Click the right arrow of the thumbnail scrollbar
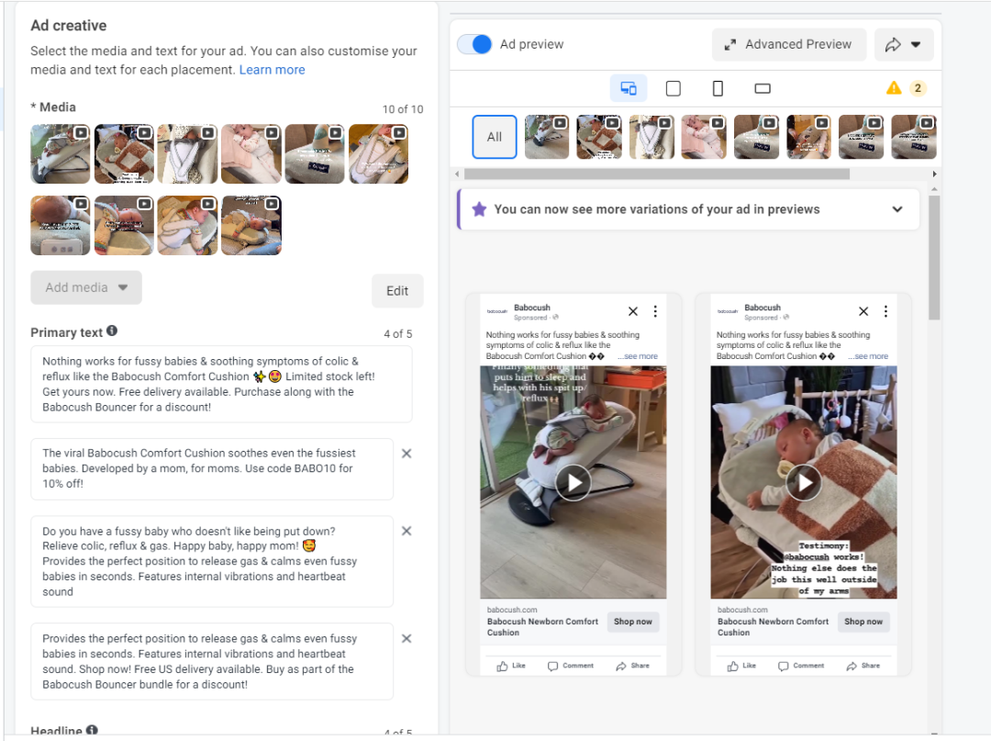Screen dimensions: 991x741 pos(935,174)
